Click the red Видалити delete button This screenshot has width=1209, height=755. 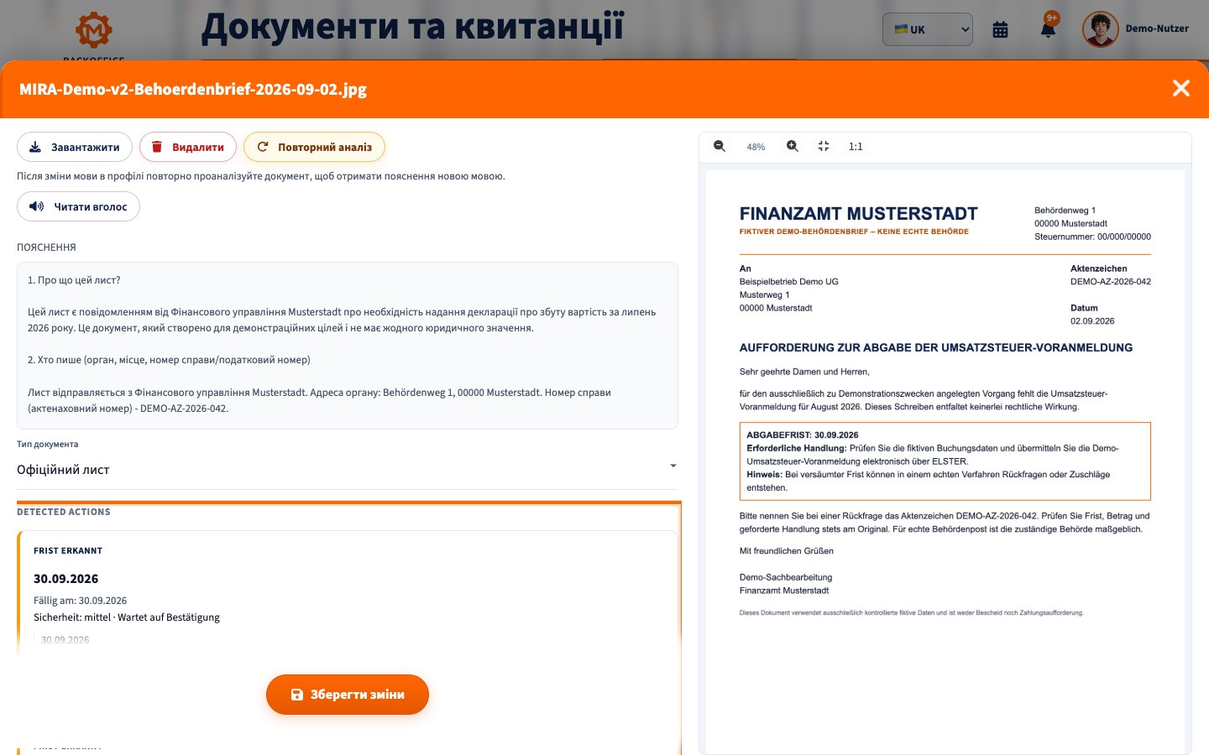pos(188,147)
